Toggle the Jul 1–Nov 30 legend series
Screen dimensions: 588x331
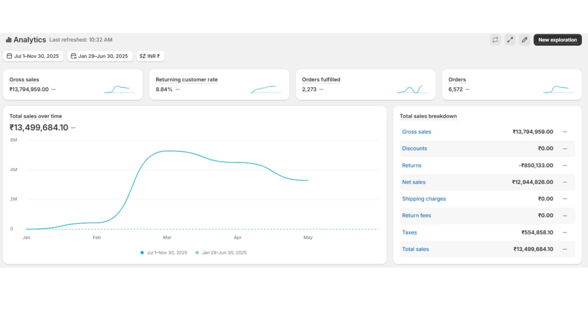point(164,253)
